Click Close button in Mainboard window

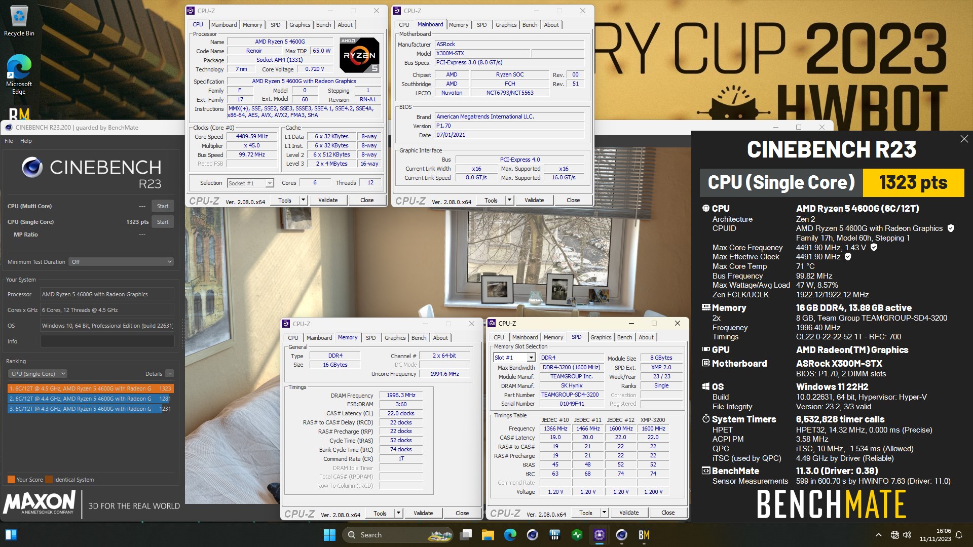(573, 200)
